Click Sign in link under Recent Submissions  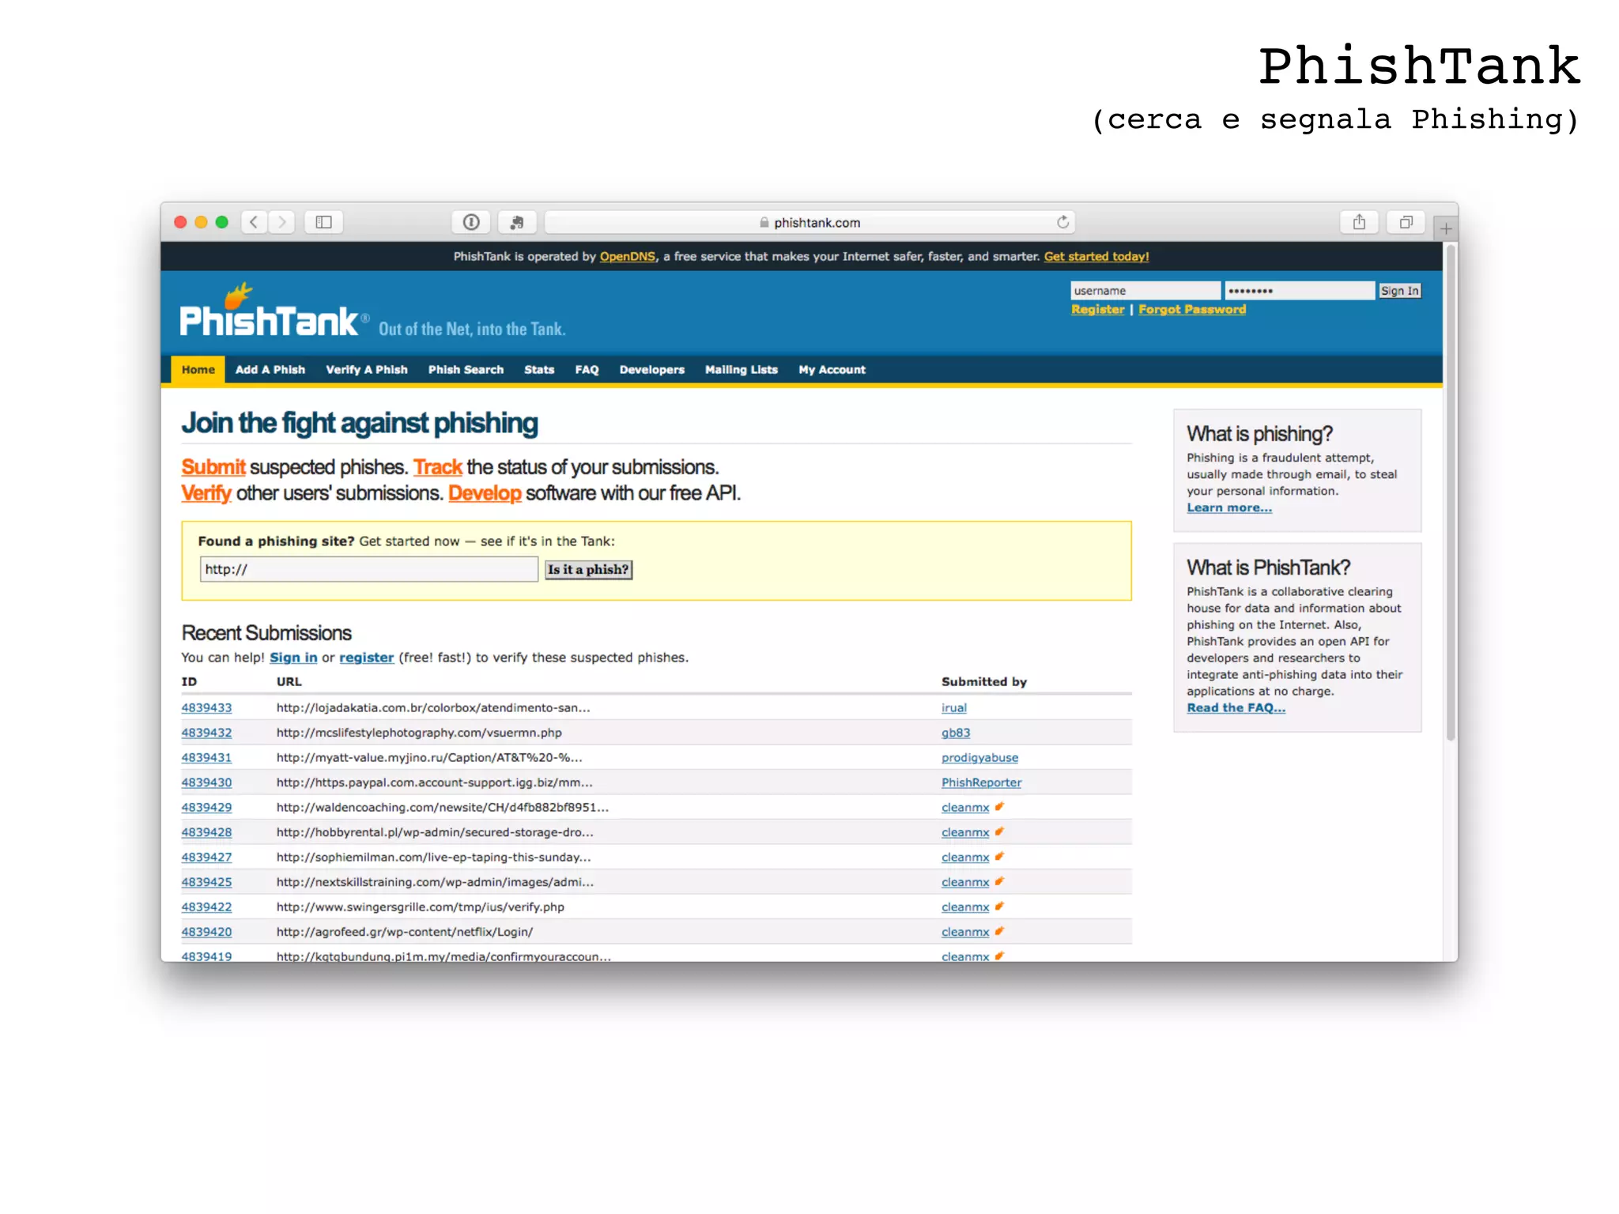point(293,657)
